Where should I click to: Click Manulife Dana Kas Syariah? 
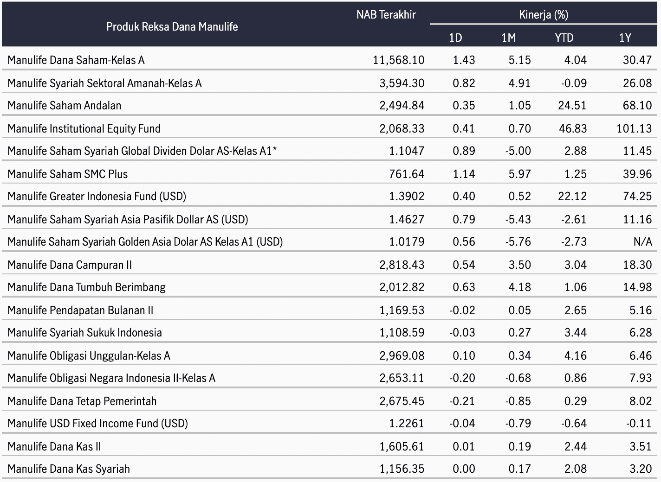click(69, 469)
